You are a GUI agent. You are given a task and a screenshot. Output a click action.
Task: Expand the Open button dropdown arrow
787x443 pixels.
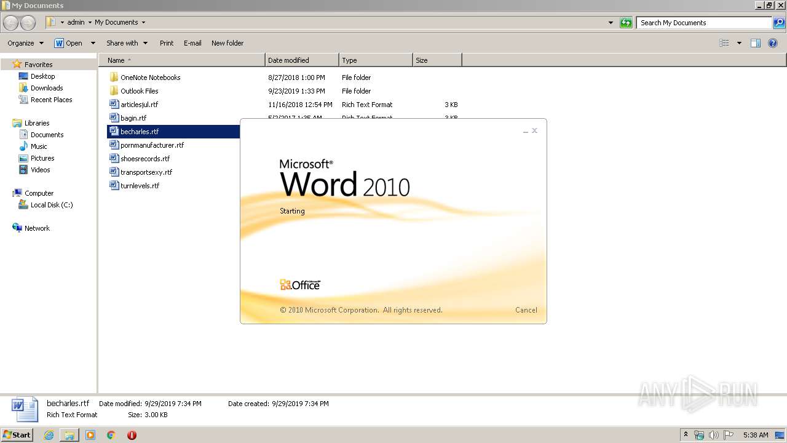coord(93,43)
